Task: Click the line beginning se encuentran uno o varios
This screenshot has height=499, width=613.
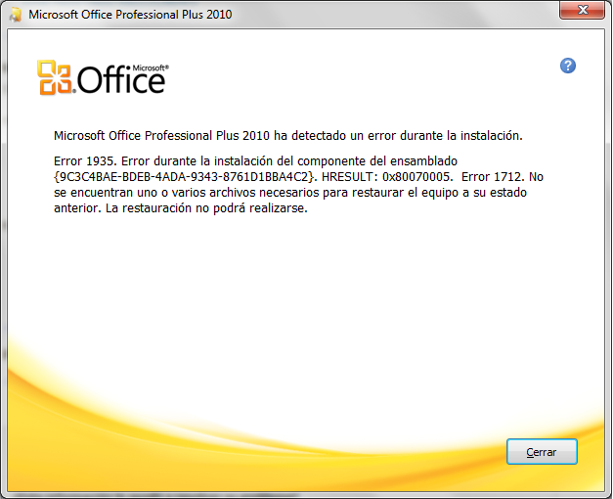Action: coord(290,193)
